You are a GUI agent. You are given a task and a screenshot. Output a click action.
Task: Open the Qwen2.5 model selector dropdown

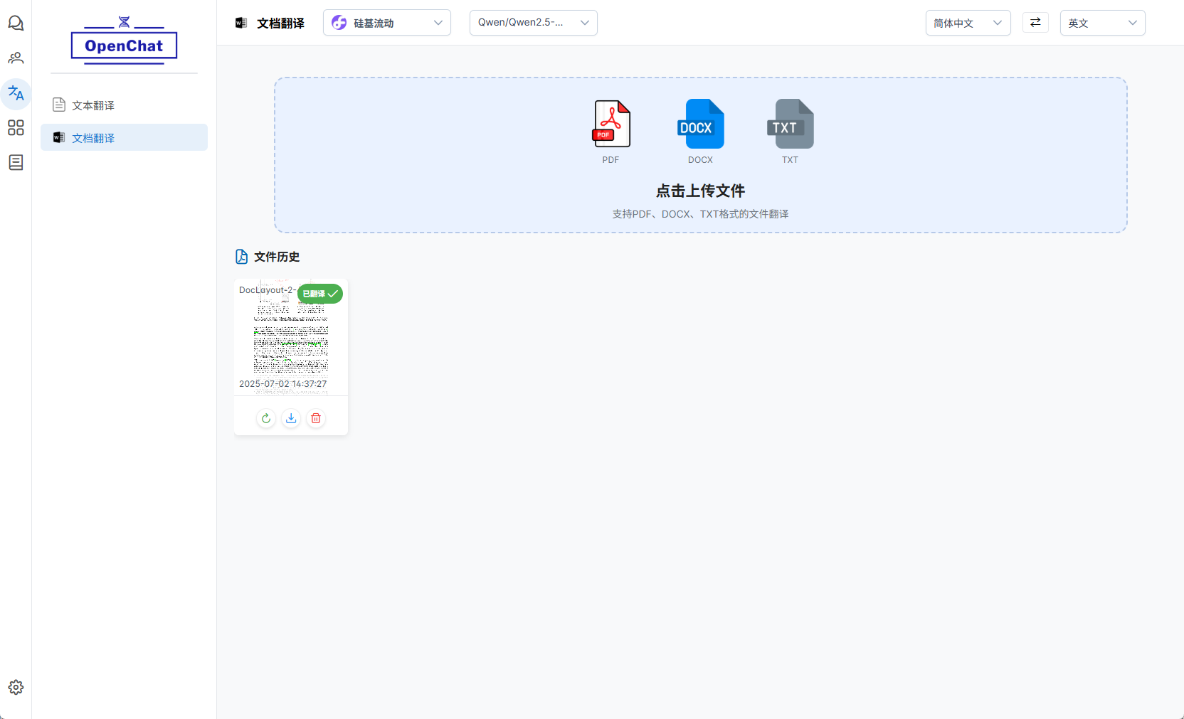[x=533, y=22]
